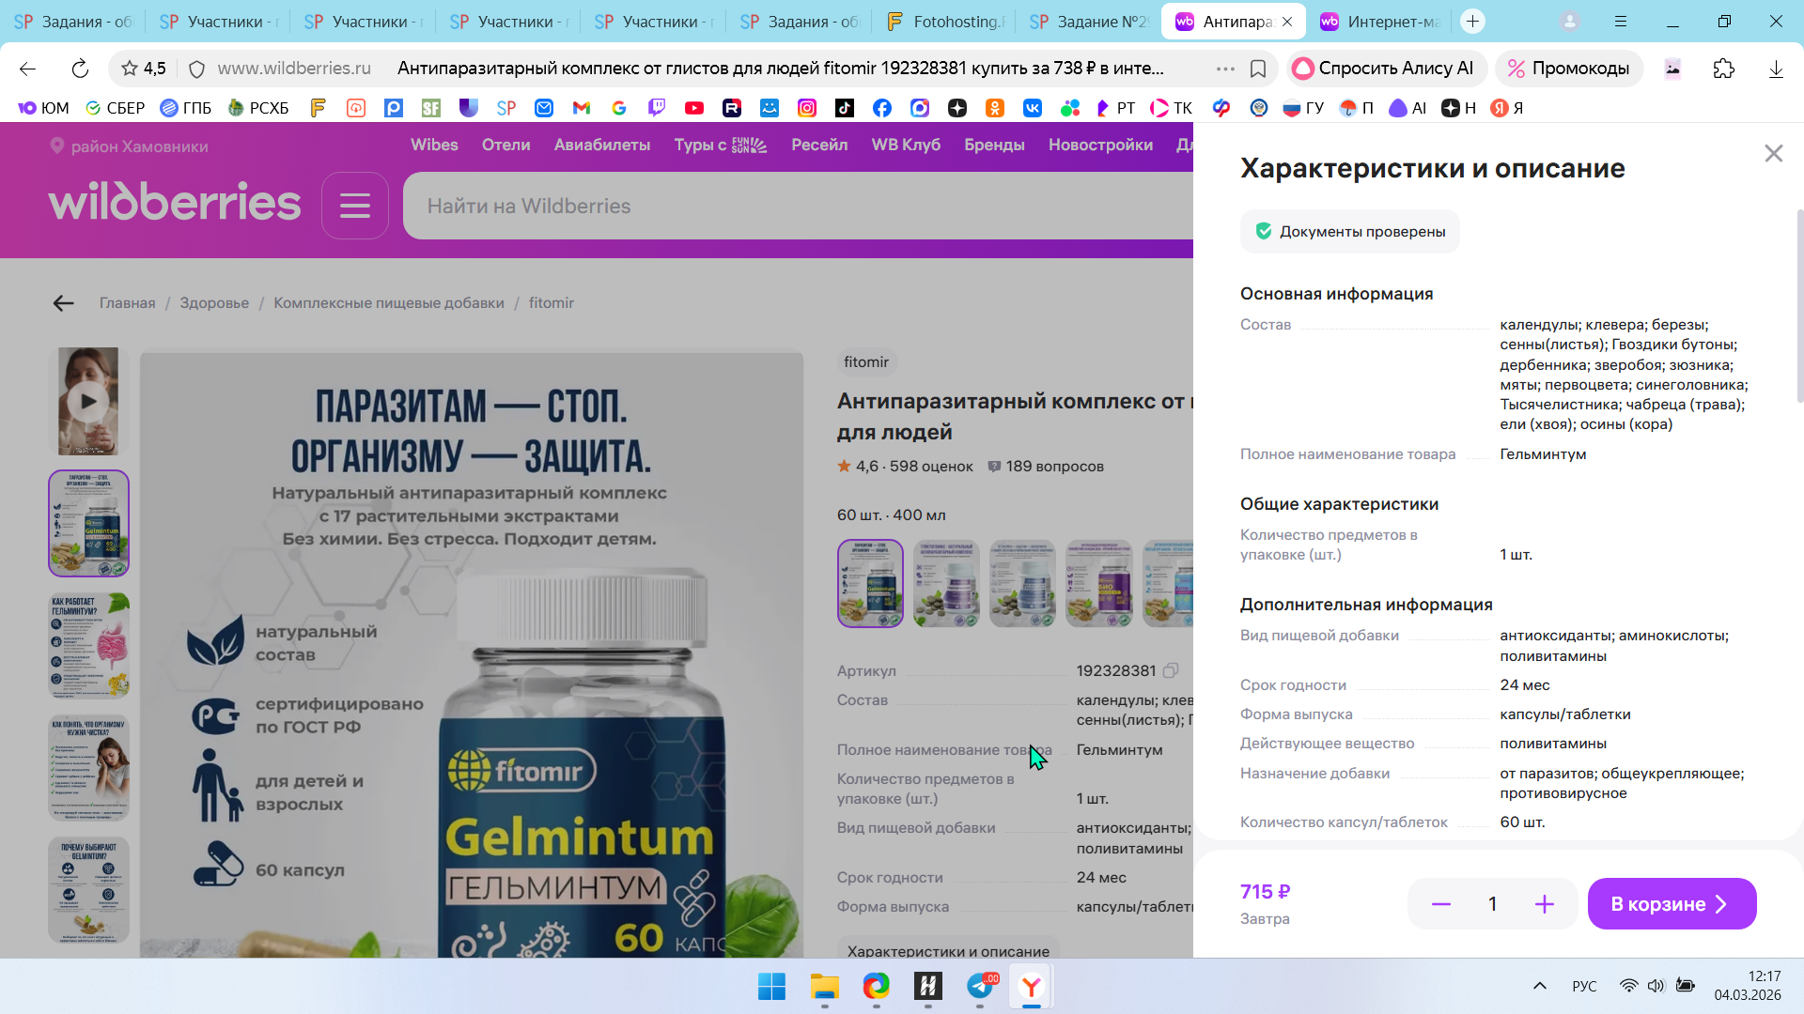The height and width of the screenshot is (1014, 1804).
Task: Show hidden icons in the system tray
Action: pos(1539,986)
